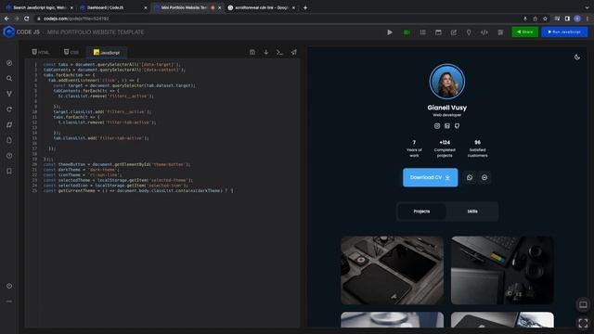Switch to Search JavaScript logic browser tab
This screenshot has width=594, height=334.
39,7
